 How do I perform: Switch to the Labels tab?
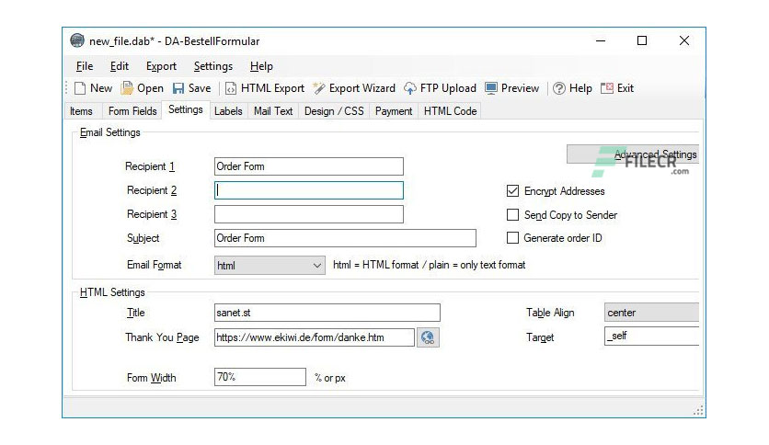[228, 111]
